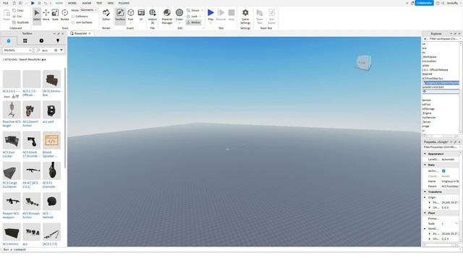Image resolution: width=463 pixels, height=260 pixels.
Task: Collapse the Data properties section
Action: 425,165
